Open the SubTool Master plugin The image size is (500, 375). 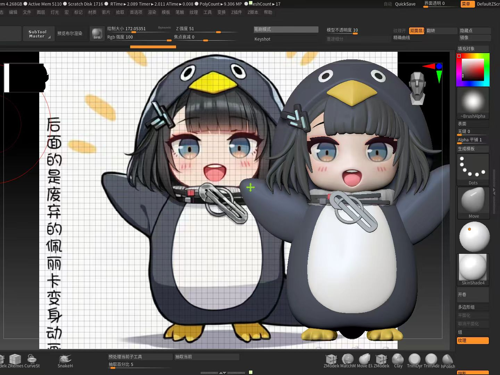click(x=38, y=34)
